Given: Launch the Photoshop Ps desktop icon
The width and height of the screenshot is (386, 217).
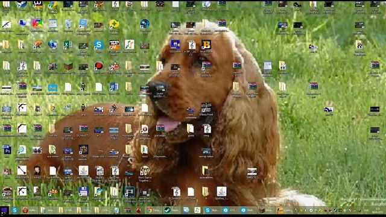Looking at the screenshot, I should pos(7,149).
